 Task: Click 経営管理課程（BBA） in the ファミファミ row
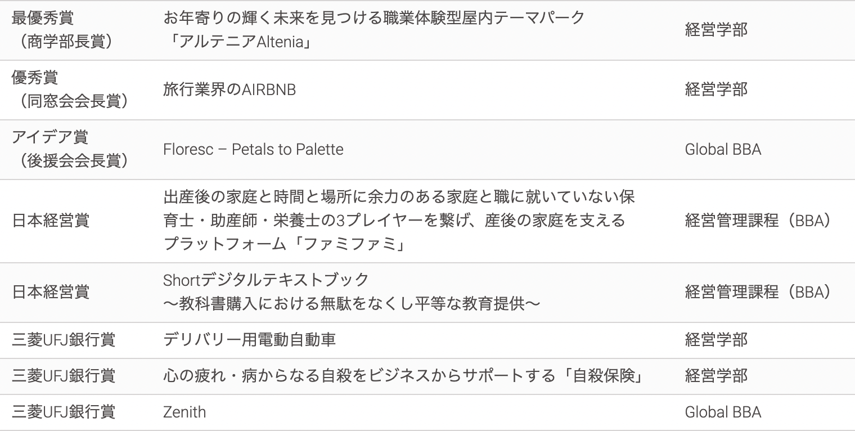pyautogui.click(x=758, y=221)
